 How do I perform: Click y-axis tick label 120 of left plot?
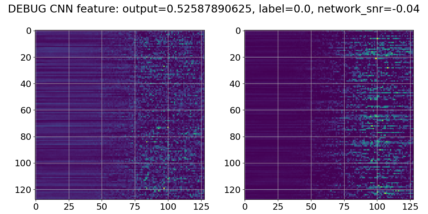[24, 189]
